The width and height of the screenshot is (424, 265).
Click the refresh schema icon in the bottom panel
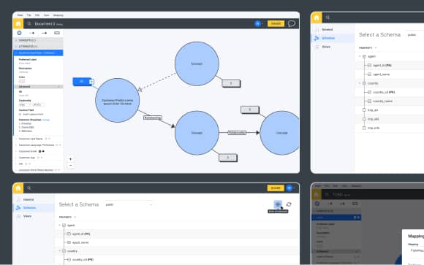[289, 204]
